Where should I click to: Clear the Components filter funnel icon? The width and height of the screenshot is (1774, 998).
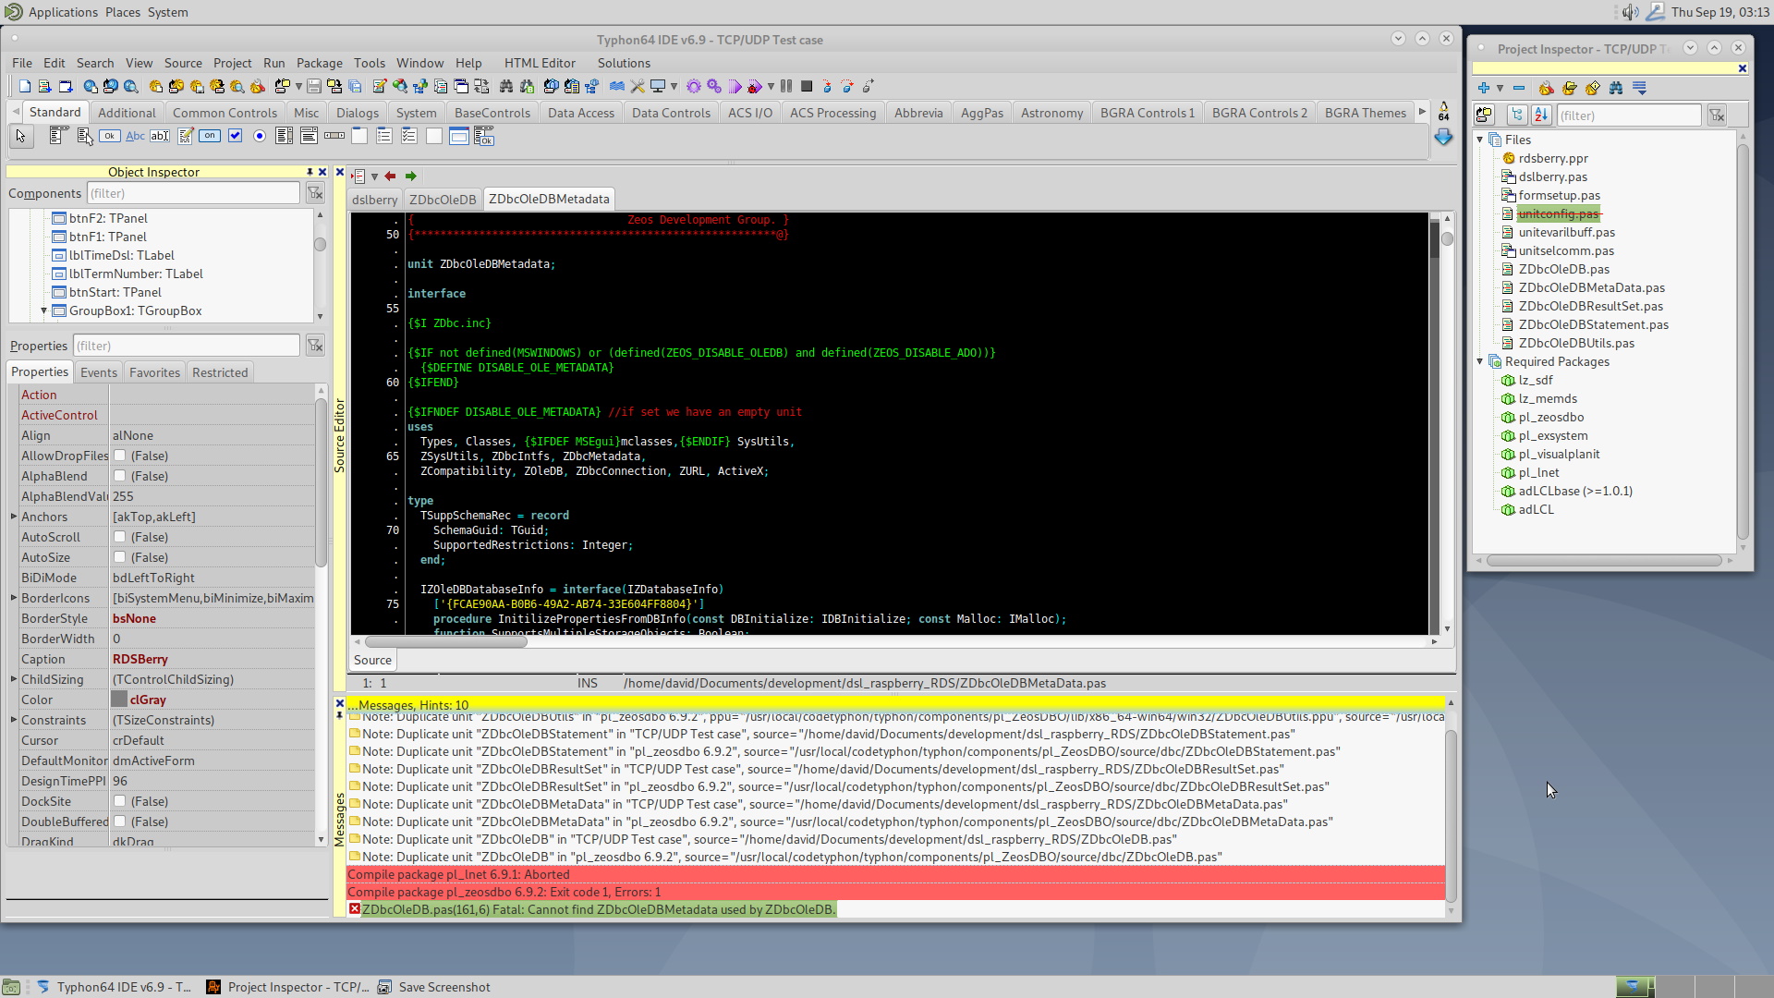(315, 193)
